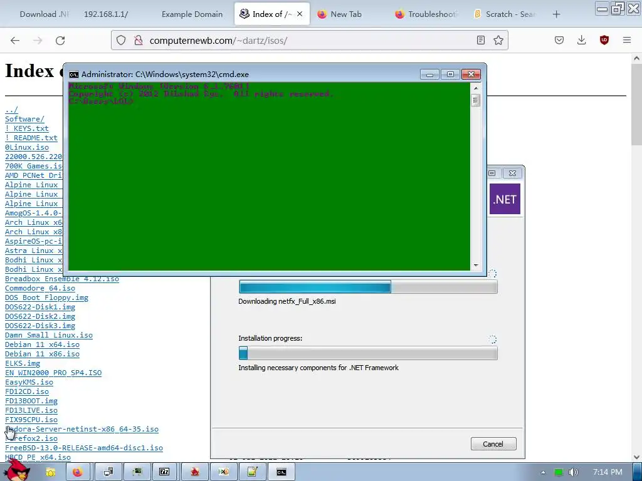
Task: Open the Notepad++ taskbar icon
Action: tap(252, 472)
